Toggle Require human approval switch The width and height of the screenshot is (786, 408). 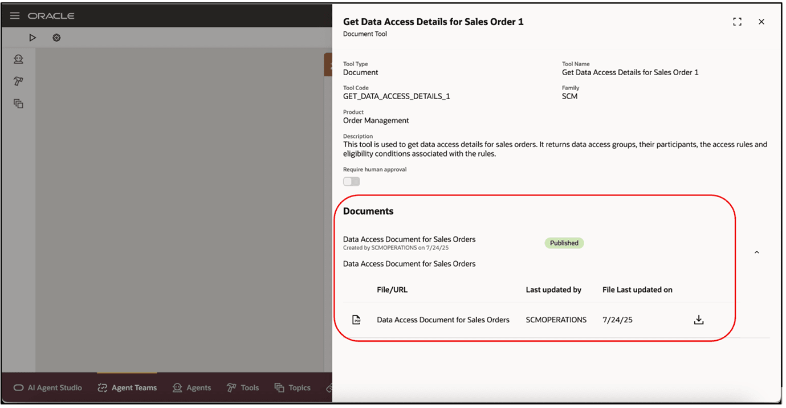point(352,181)
